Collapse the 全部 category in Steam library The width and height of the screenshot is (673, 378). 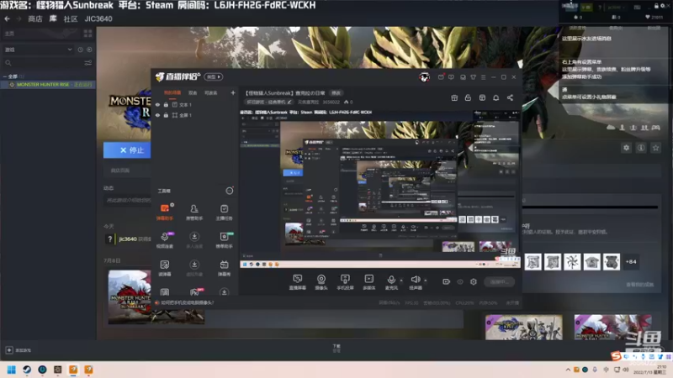5,76
